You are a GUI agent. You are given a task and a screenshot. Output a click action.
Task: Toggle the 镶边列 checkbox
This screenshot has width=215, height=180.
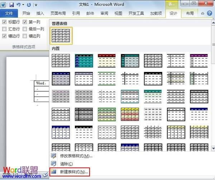(25, 36)
